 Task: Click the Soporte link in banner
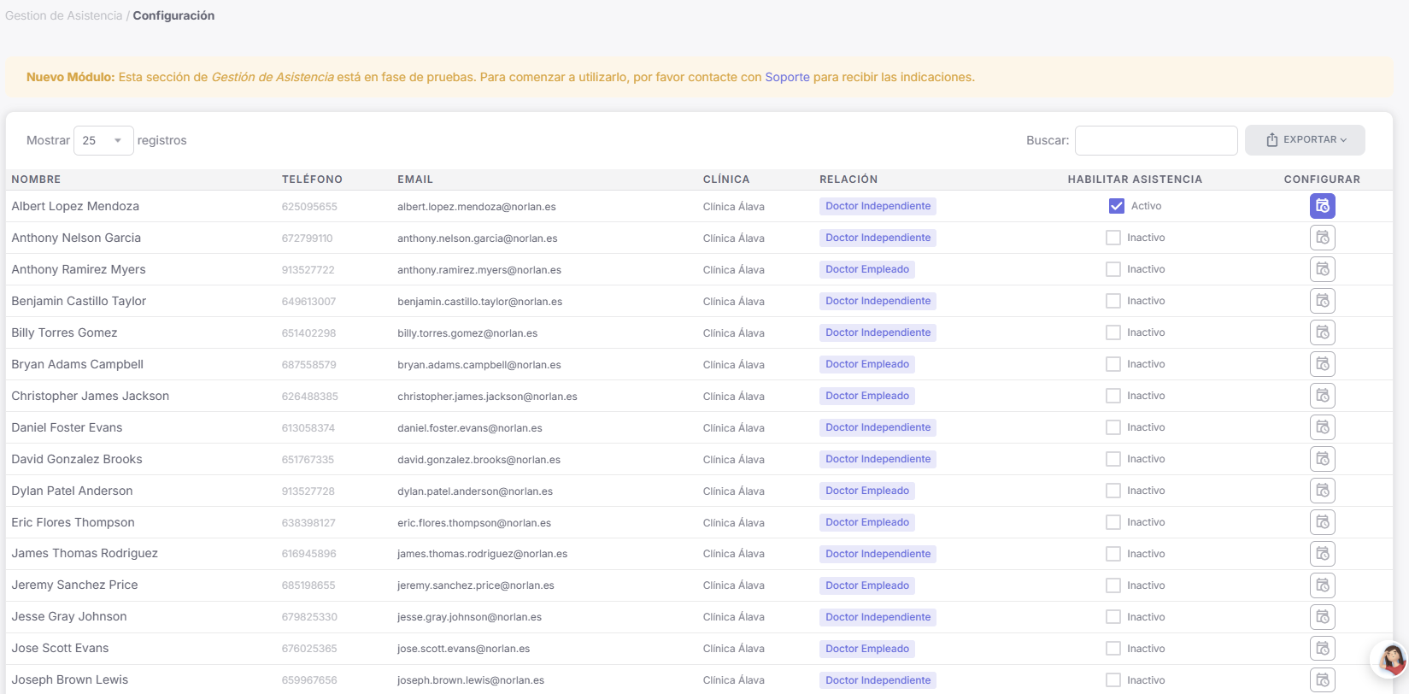pos(787,77)
